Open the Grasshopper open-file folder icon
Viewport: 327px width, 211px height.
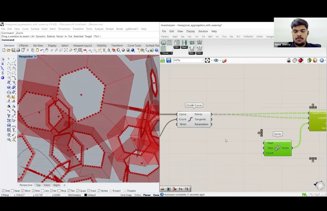pyautogui.click(x=163, y=60)
